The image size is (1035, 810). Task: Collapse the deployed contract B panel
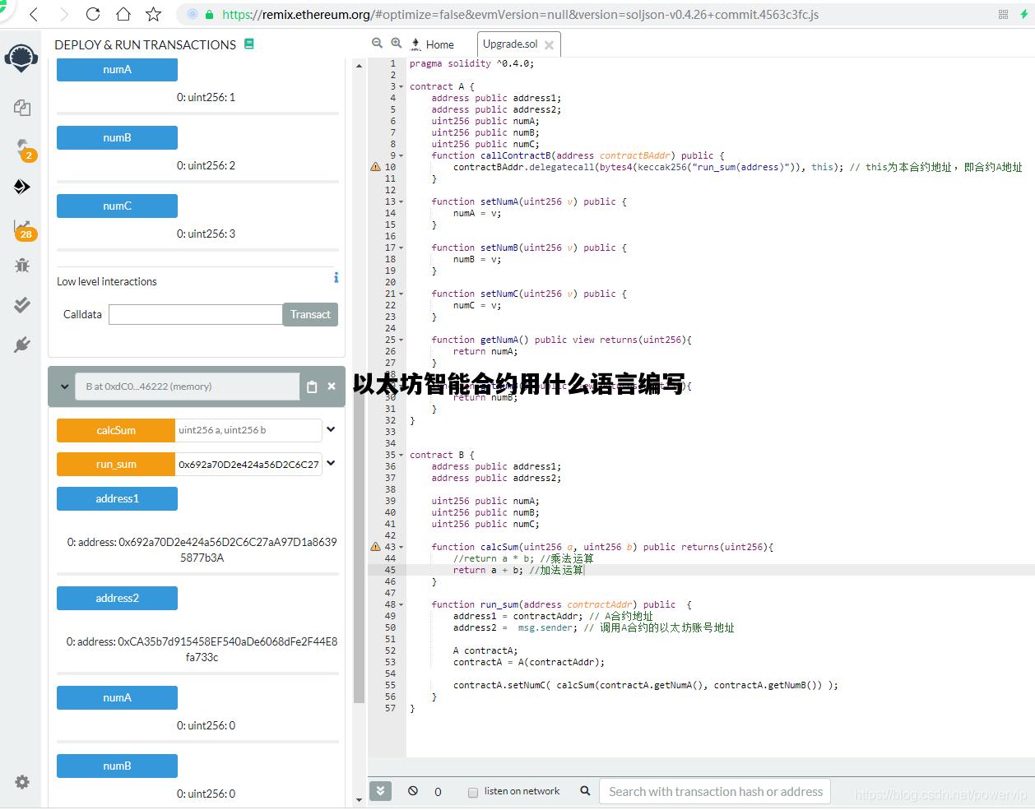point(64,386)
